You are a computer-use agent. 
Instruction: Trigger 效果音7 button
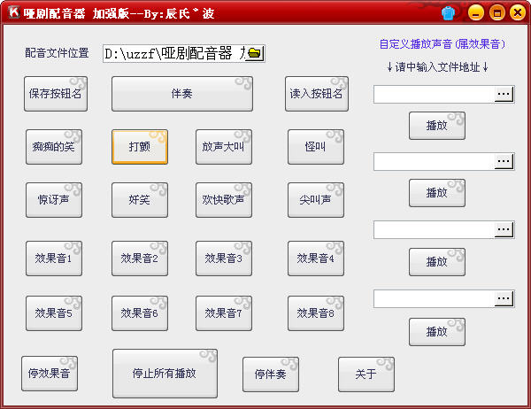click(224, 313)
